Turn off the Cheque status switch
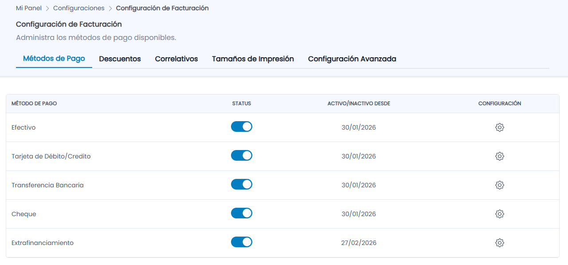The width and height of the screenshot is (568, 265). coord(242,213)
